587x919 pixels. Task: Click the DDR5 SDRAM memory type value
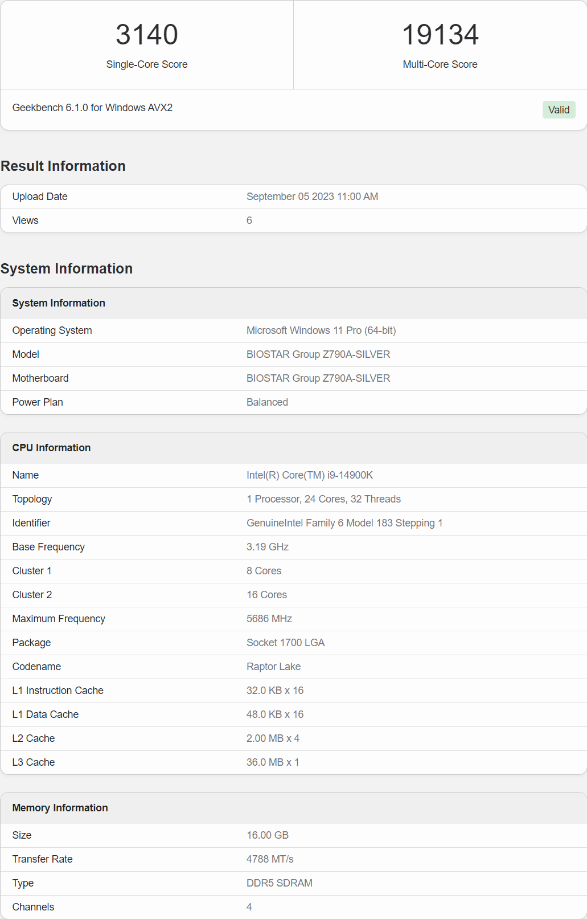tap(279, 883)
